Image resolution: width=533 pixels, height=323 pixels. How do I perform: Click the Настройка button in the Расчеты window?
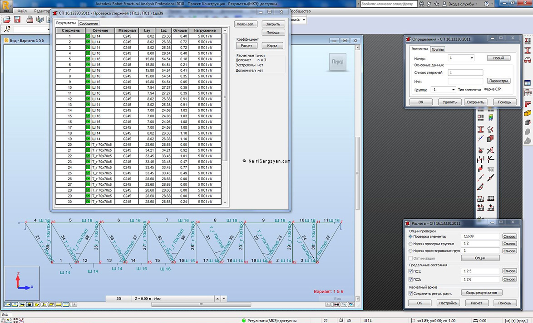[x=448, y=303]
